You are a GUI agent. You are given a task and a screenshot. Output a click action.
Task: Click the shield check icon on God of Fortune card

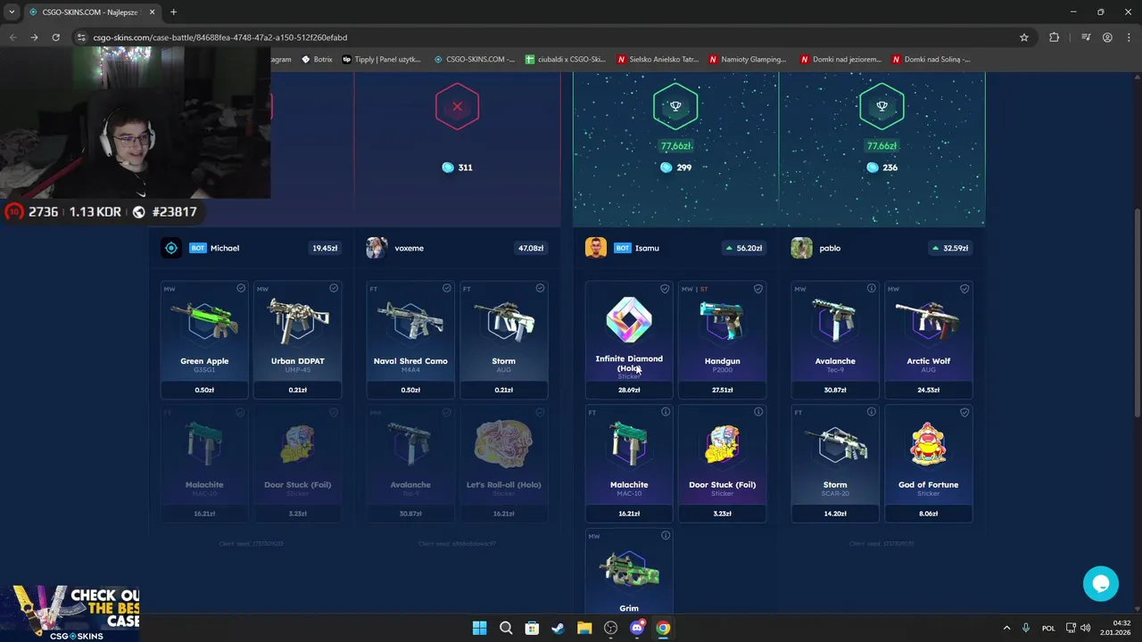coord(964,412)
